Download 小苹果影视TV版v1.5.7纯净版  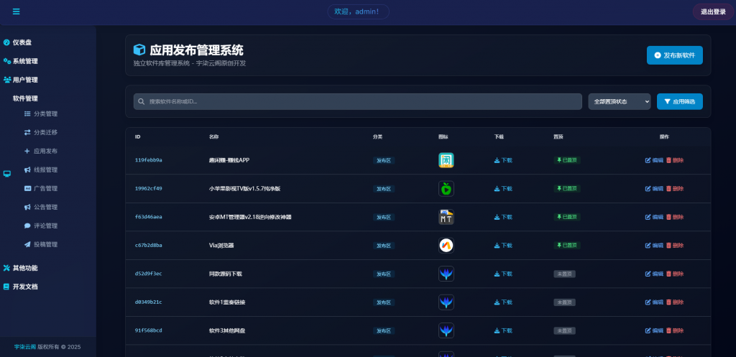[503, 189]
